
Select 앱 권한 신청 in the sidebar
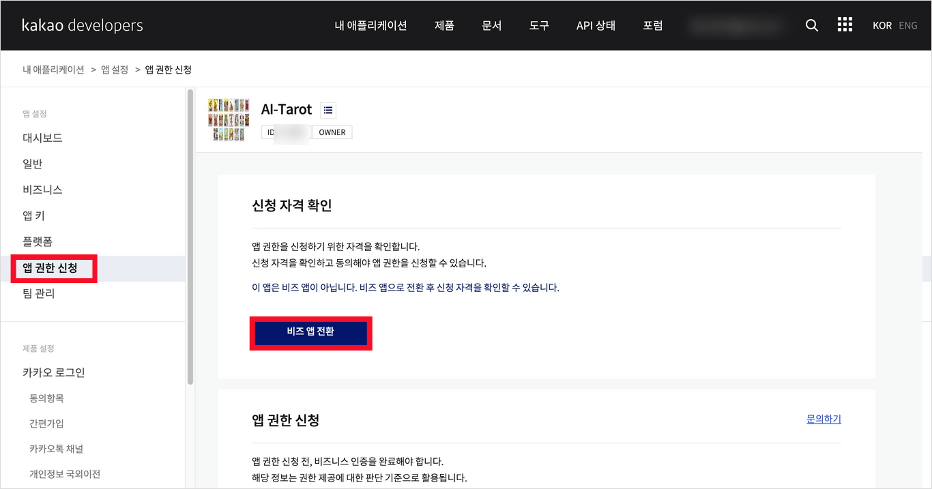(93, 268)
